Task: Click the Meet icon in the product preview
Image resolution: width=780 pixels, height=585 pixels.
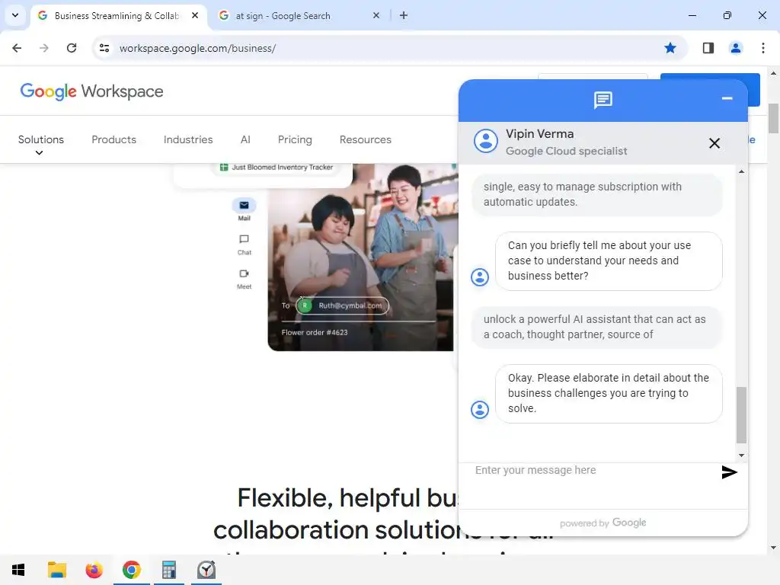Action: coord(244,273)
